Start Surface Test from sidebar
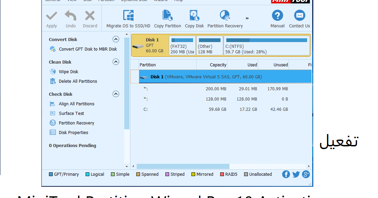The width and height of the screenshot is (378, 198). pyautogui.click(x=71, y=114)
